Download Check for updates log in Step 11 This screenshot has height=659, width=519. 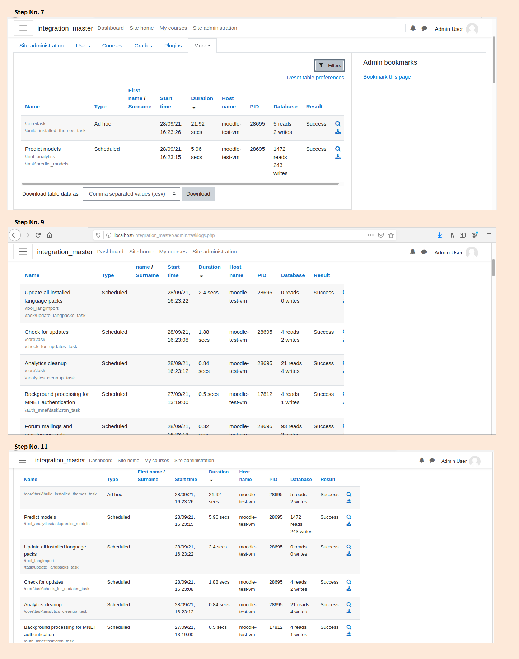coord(349,589)
